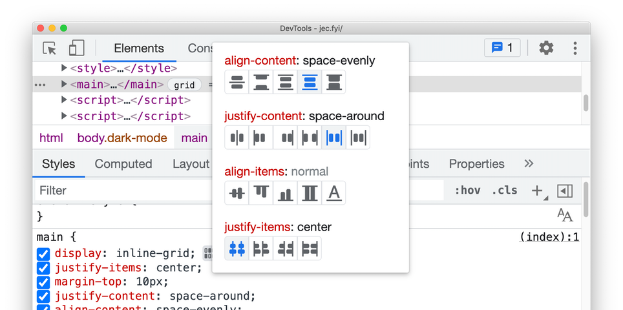
Task: Select justify-content end icon
Action: pyautogui.click(x=285, y=138)
